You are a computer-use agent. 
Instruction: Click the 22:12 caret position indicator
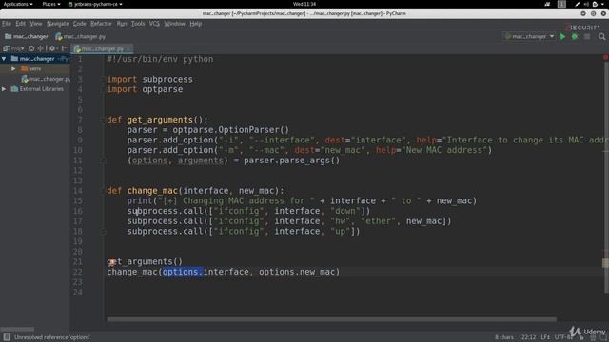(x=529, y=337)
